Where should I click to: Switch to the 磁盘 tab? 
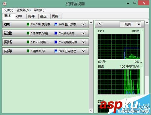(x=44, y=16)
